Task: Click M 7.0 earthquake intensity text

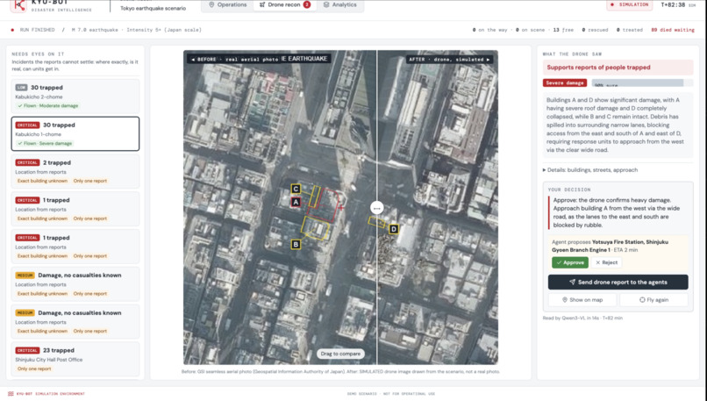Action: click(x=137, y=30)
